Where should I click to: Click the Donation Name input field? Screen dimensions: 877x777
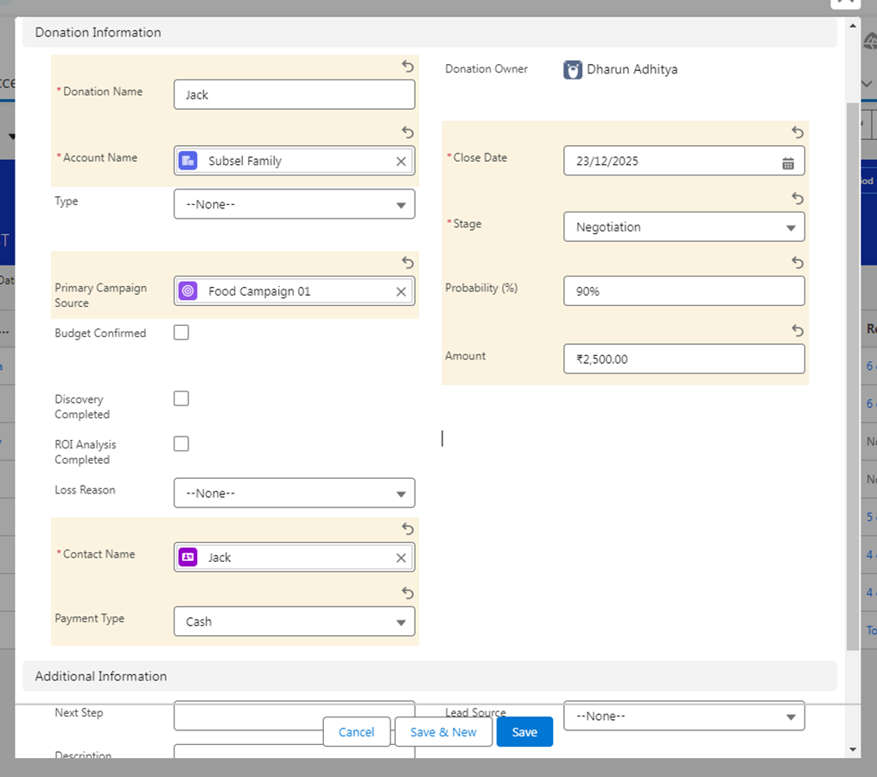click(294, 94)
